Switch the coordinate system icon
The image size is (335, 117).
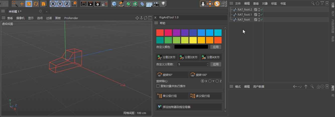click(x=74, y=4)
